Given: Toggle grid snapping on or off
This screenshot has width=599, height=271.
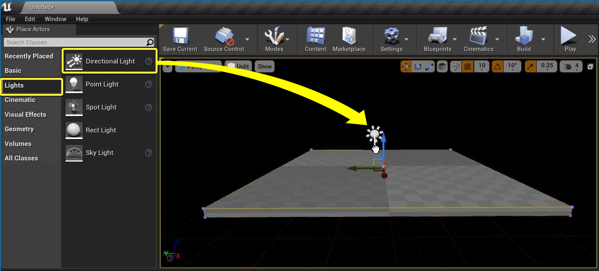Looking at the screenshot, I should pyautogui.click(x=467, y=67).
